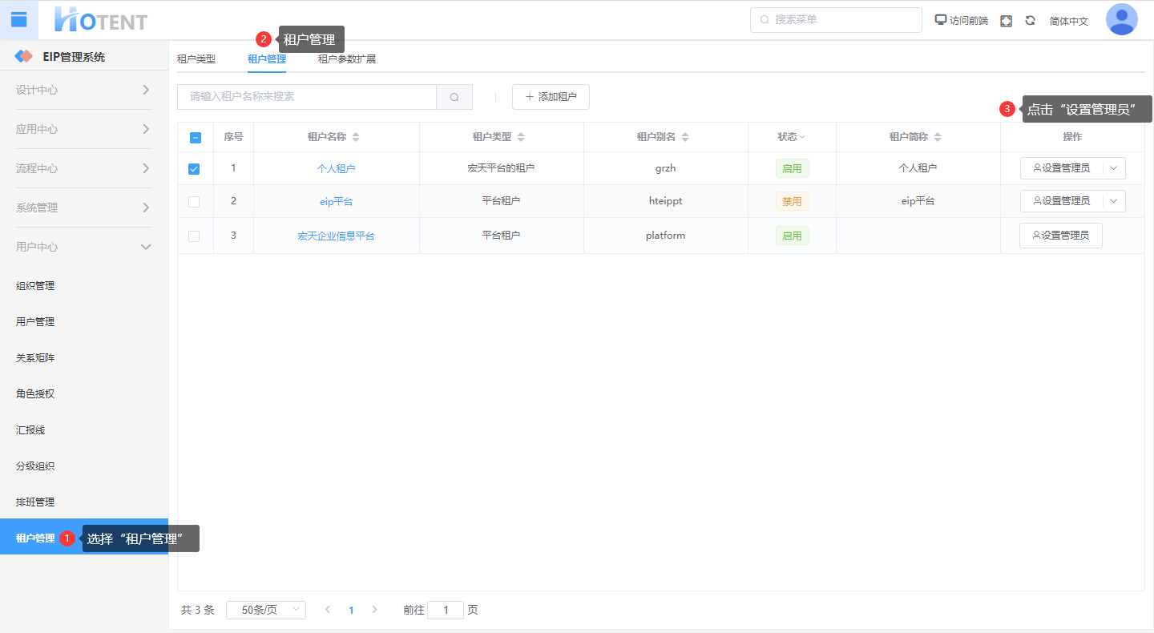Screen dimensions: 1154x633
Task: Click the Hotent logo
Action: 101,20
